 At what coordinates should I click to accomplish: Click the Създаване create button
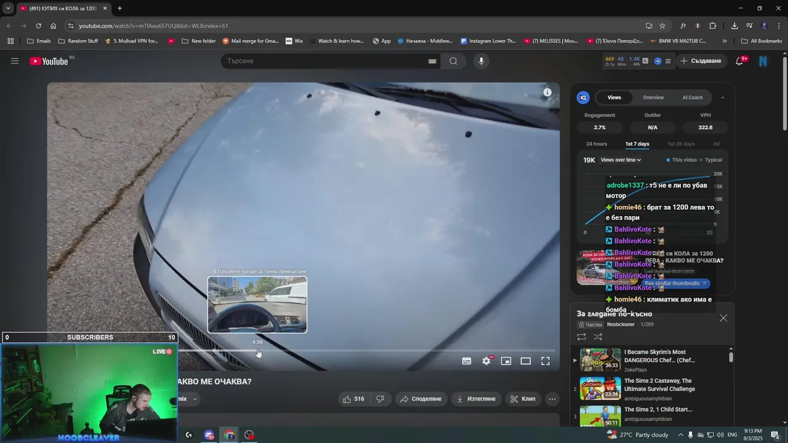click(x=701, y=61)
